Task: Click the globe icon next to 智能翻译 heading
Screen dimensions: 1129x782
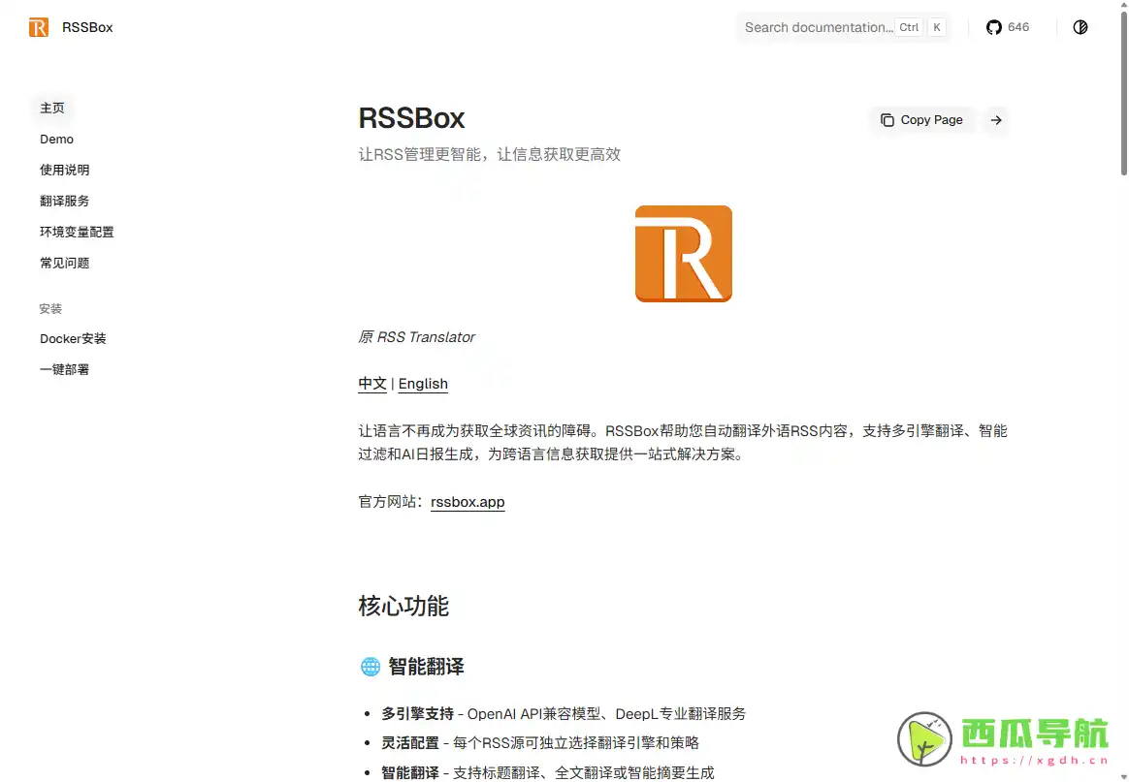Action: [x=370, y=667]
